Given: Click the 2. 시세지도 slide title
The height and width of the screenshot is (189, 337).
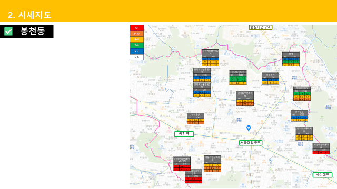Looking at the screenshot, I should (29, 15).
